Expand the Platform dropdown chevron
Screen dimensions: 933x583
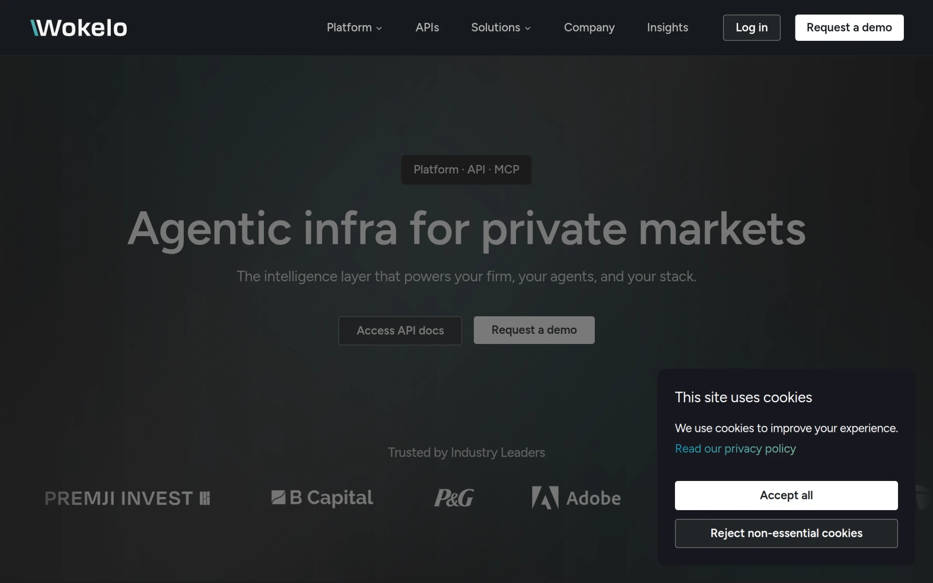(x=379, y=28)
